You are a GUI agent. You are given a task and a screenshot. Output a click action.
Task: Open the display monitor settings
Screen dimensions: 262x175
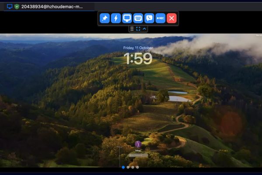127,18
